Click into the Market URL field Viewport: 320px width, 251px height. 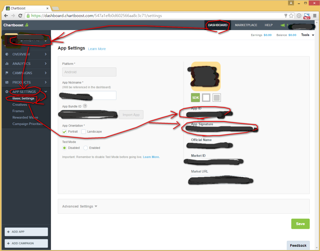click(218, 180)
